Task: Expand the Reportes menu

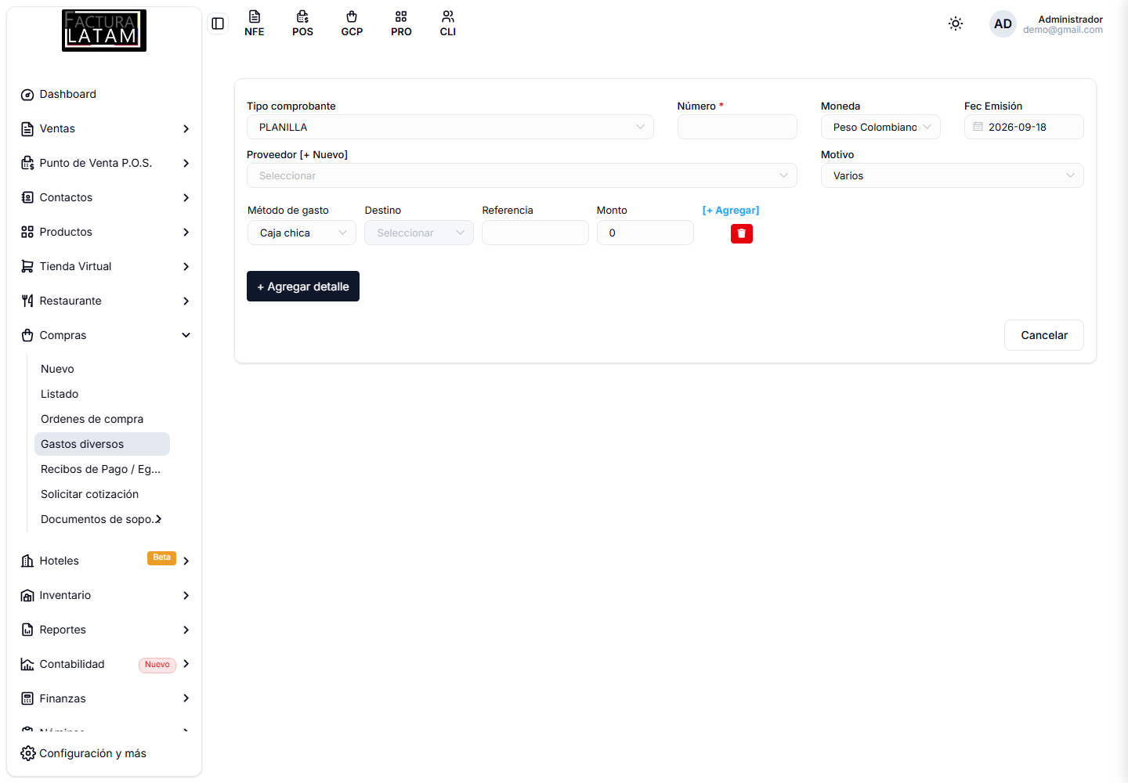Action: point(104,630)
